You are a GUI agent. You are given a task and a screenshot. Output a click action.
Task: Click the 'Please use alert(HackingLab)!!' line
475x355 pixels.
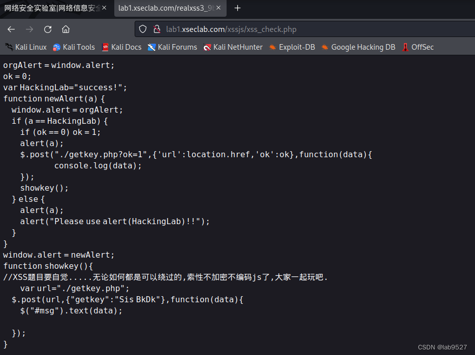(115, 222)
